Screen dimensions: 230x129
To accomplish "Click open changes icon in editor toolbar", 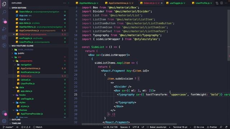I will (x=217, y=3).
